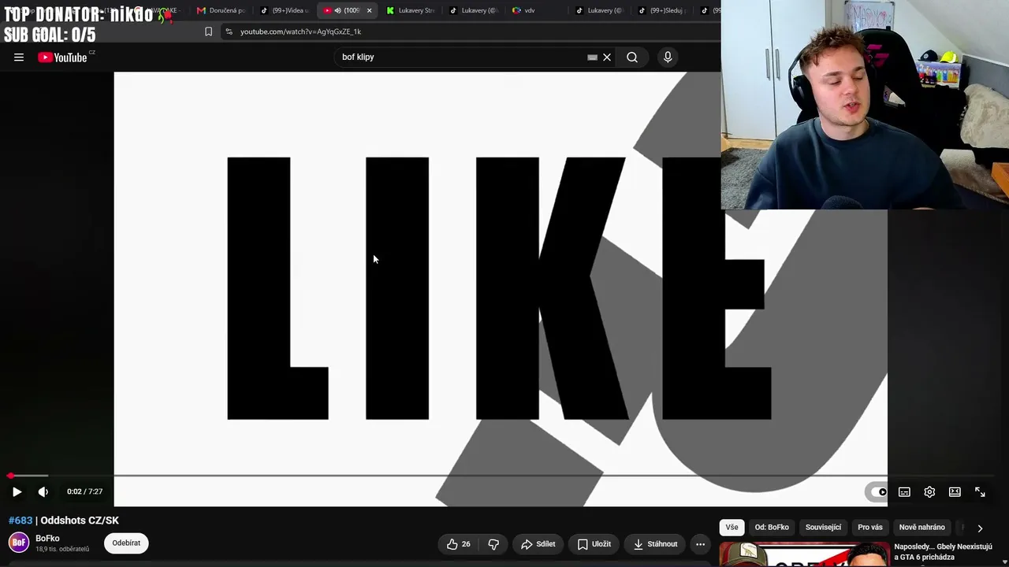The width and height of the screenshot is (1009, 567).
Task: Focus the address bar URL youtube.com/watch
Action: tap(300, 31)
